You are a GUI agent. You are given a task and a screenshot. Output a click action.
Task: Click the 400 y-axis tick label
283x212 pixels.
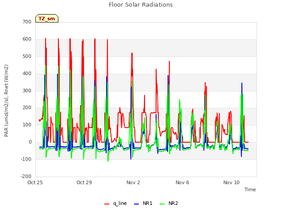pyautogui.click(x=27, y=73)
